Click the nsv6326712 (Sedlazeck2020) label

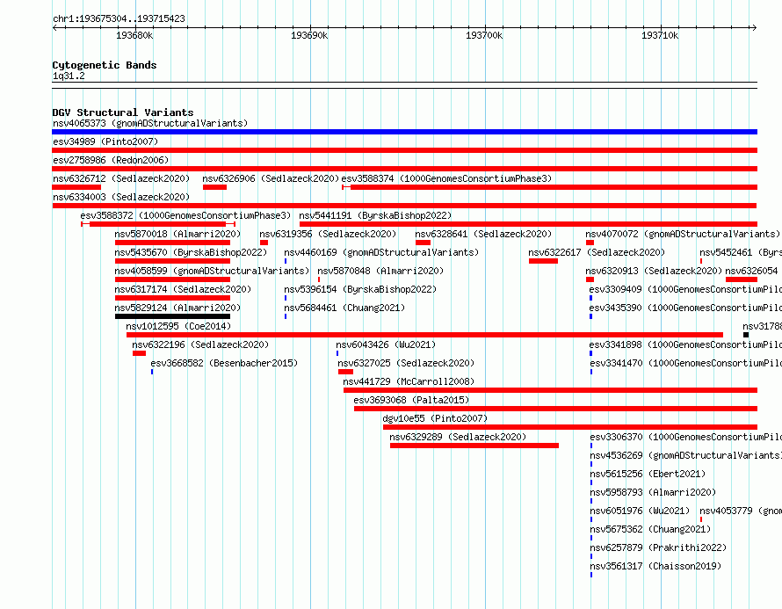click(121, 178)
